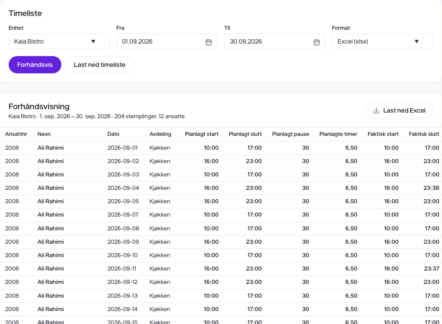
Task: Open the Format dropdown showing Excel (xlsx)
Action: point(382,41)
